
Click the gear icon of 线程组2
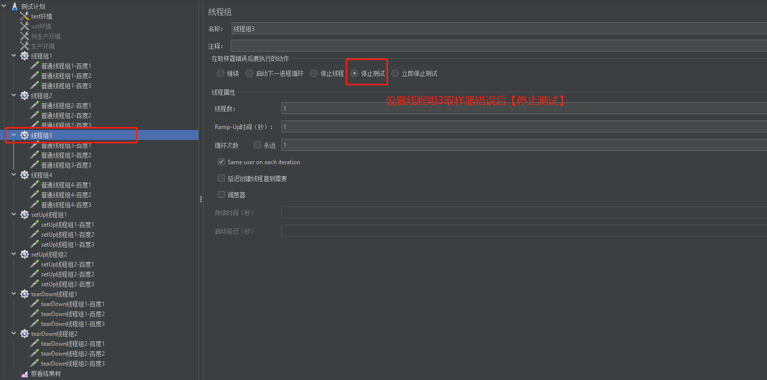pos(24,96)
